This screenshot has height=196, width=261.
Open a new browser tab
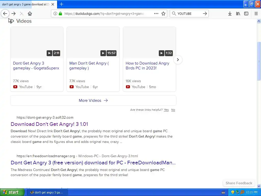tap(61, 4)
